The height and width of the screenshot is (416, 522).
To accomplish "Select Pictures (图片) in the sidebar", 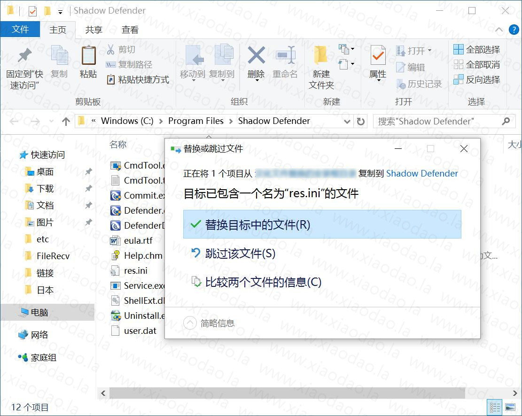I will point(39,222).
